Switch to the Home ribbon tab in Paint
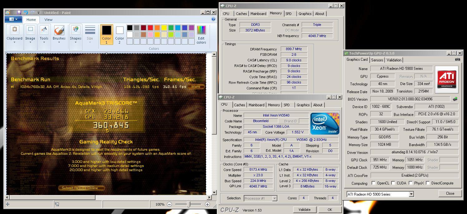 (x=31, y=19)
